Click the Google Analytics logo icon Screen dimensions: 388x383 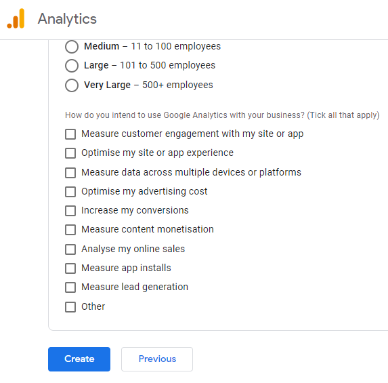click(x=16, y=18)
